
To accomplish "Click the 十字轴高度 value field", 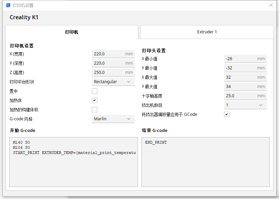I will (245, 96).
